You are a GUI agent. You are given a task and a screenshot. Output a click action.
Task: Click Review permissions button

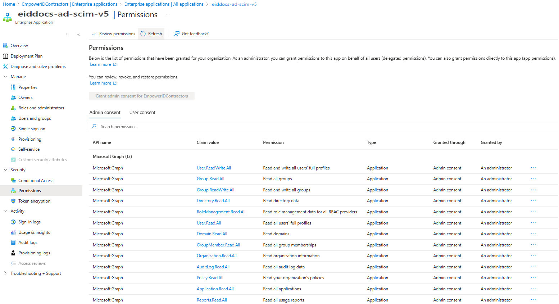click(114, 34)
